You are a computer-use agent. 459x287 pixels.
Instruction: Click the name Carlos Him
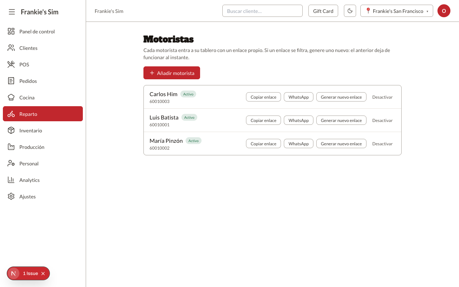pos(164,94)
